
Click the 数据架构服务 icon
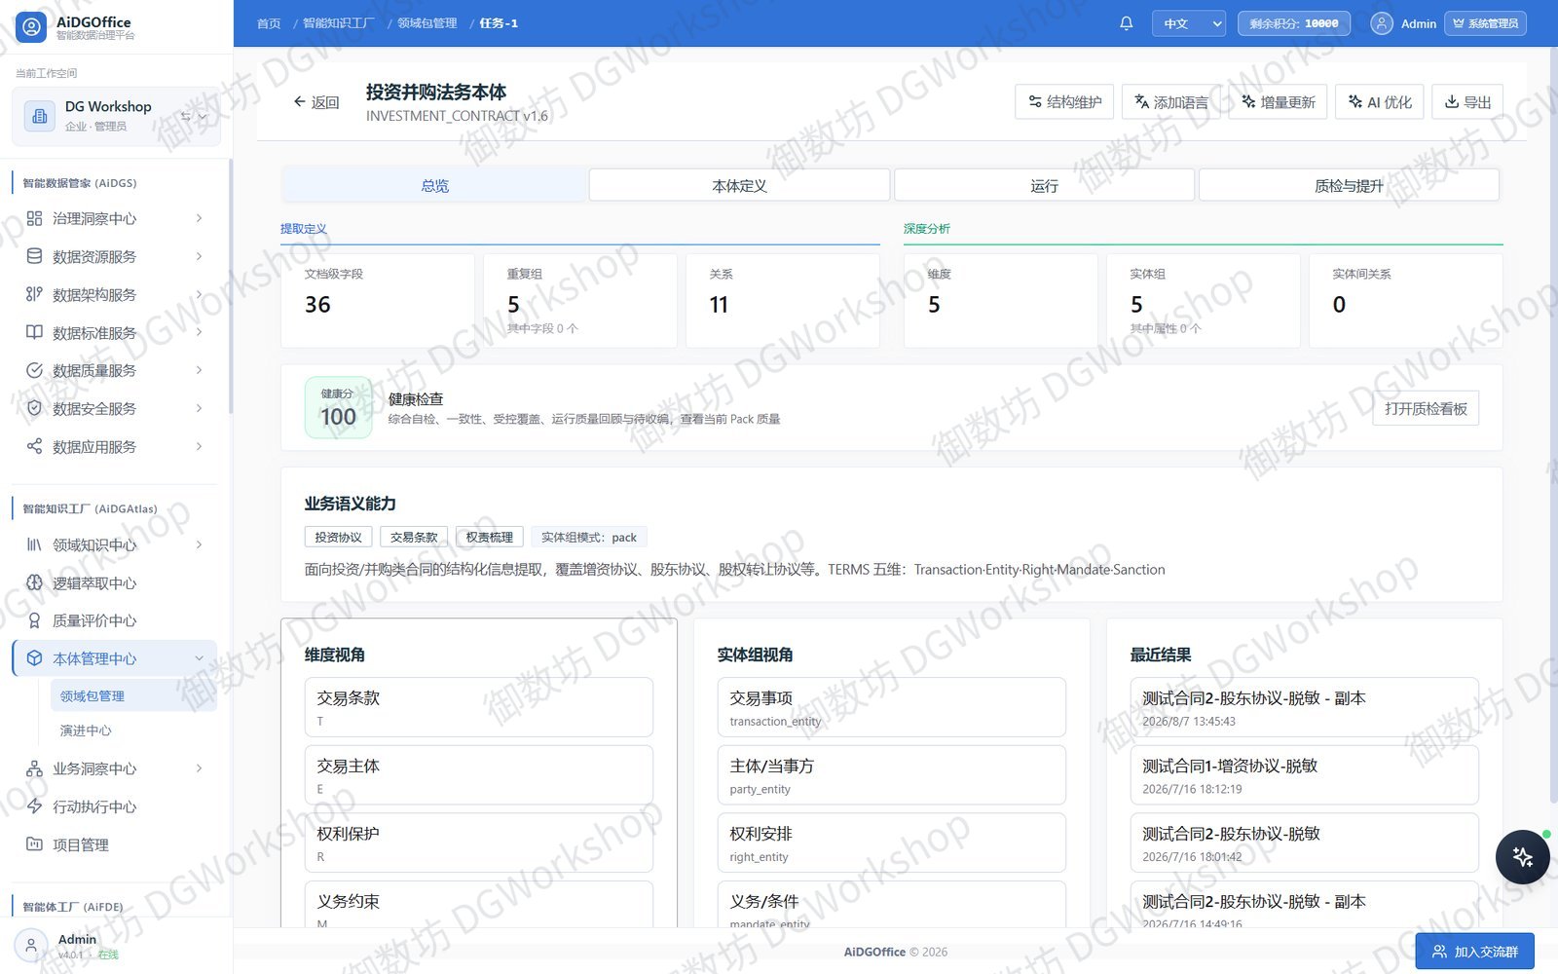(x=34, y=294)
